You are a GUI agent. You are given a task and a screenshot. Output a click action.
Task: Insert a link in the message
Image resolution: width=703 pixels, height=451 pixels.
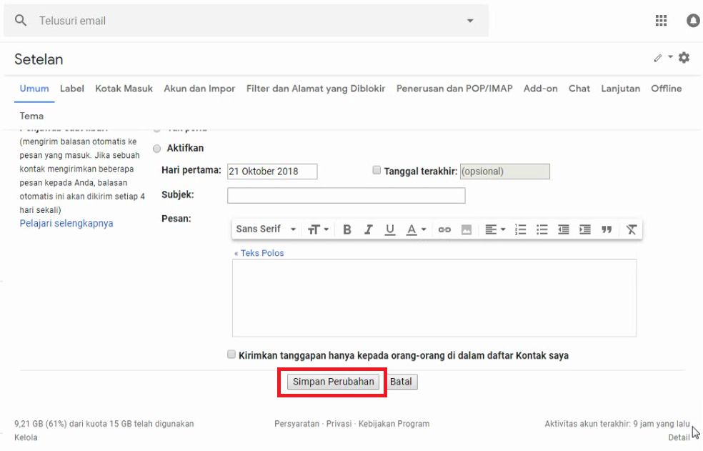coord(444,229)
